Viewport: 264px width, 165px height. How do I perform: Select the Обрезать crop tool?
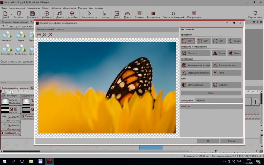point(196,53)
